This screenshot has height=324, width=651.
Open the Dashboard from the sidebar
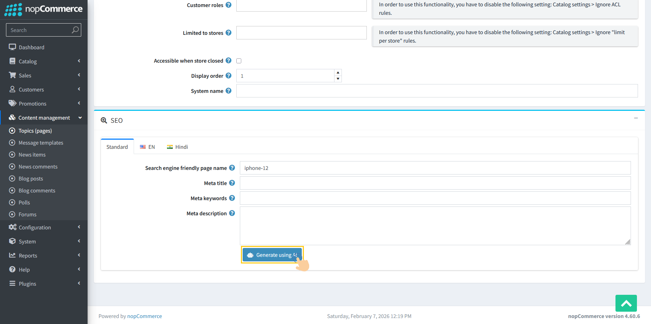click(31, 47)
